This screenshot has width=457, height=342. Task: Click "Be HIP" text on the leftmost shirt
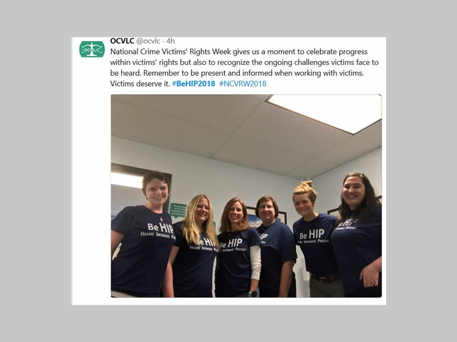(160, 227)
